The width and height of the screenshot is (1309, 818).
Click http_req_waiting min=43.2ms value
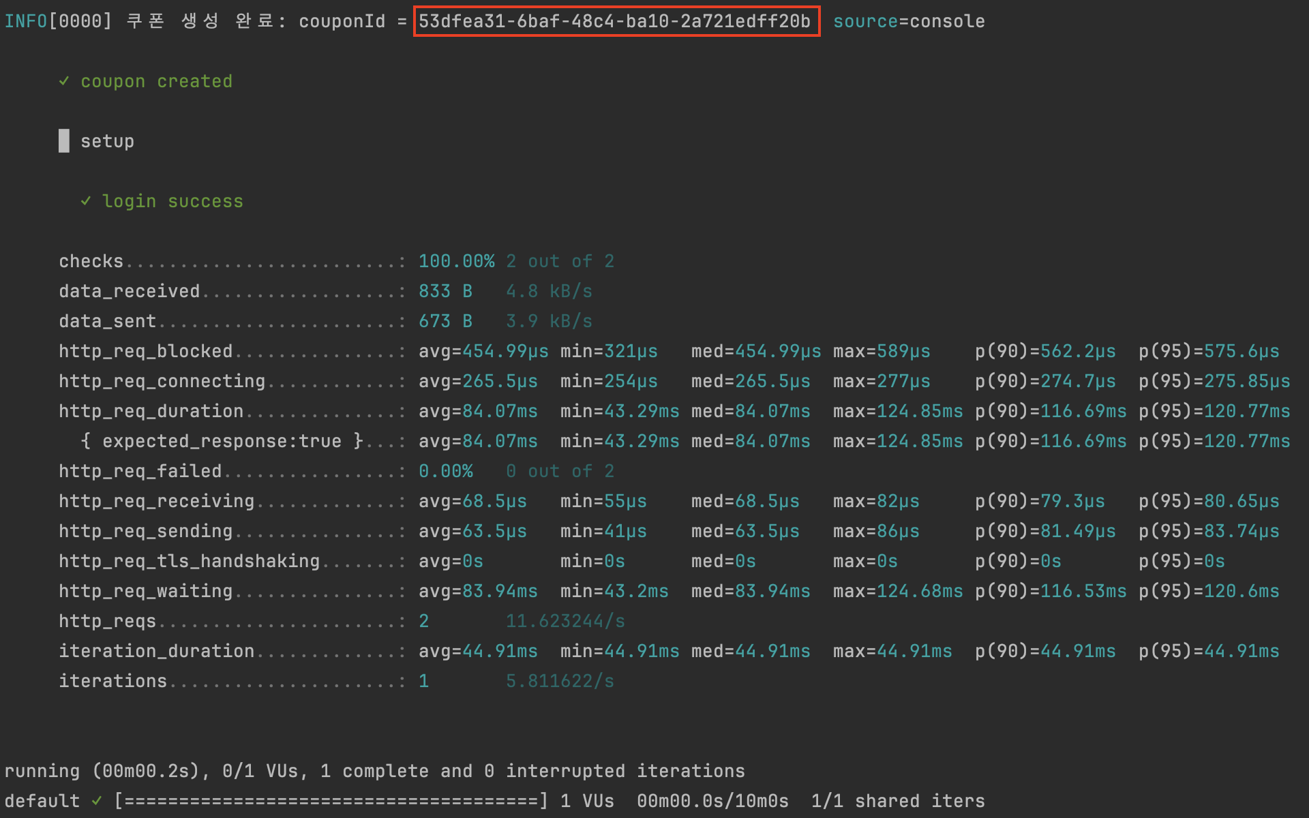tap(614, 591)
